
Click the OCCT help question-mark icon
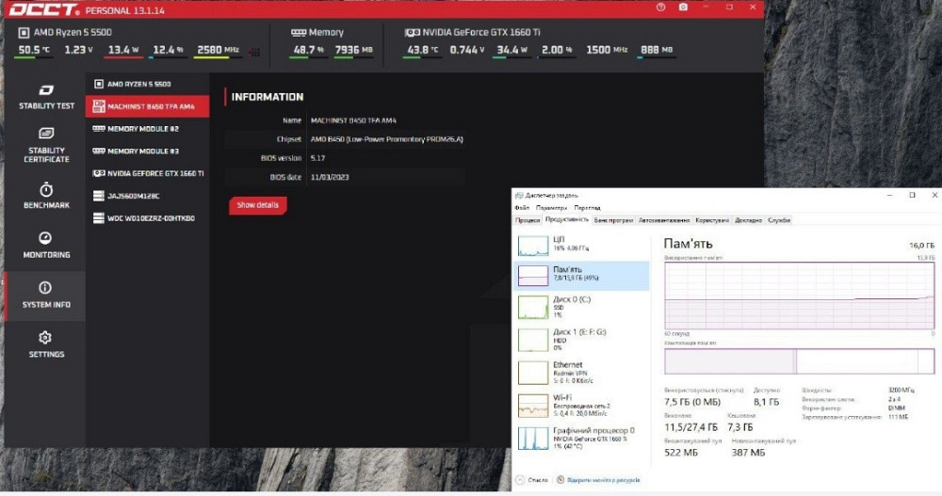tap(661, 8)
